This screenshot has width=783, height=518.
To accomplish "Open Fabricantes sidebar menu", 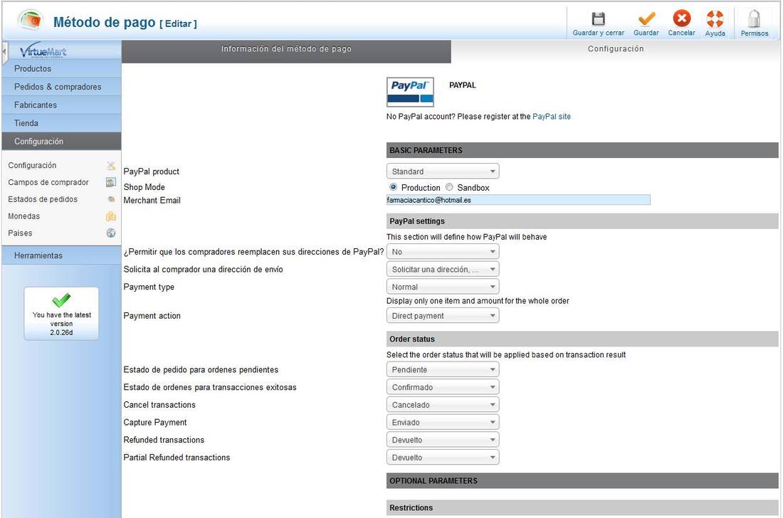I will tap(61, 105).
